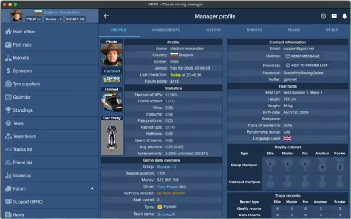Open News newspaper icon
This screenshot has width=351, height=219.
8,215
